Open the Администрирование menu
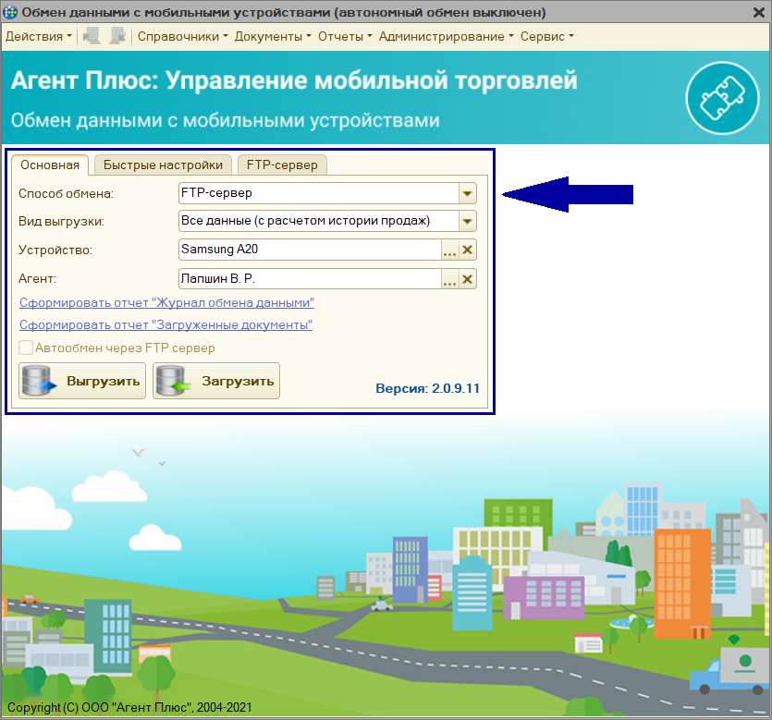The height and width of the screenshot is (720, 772). pyautogui.click(x=446, y=36)
